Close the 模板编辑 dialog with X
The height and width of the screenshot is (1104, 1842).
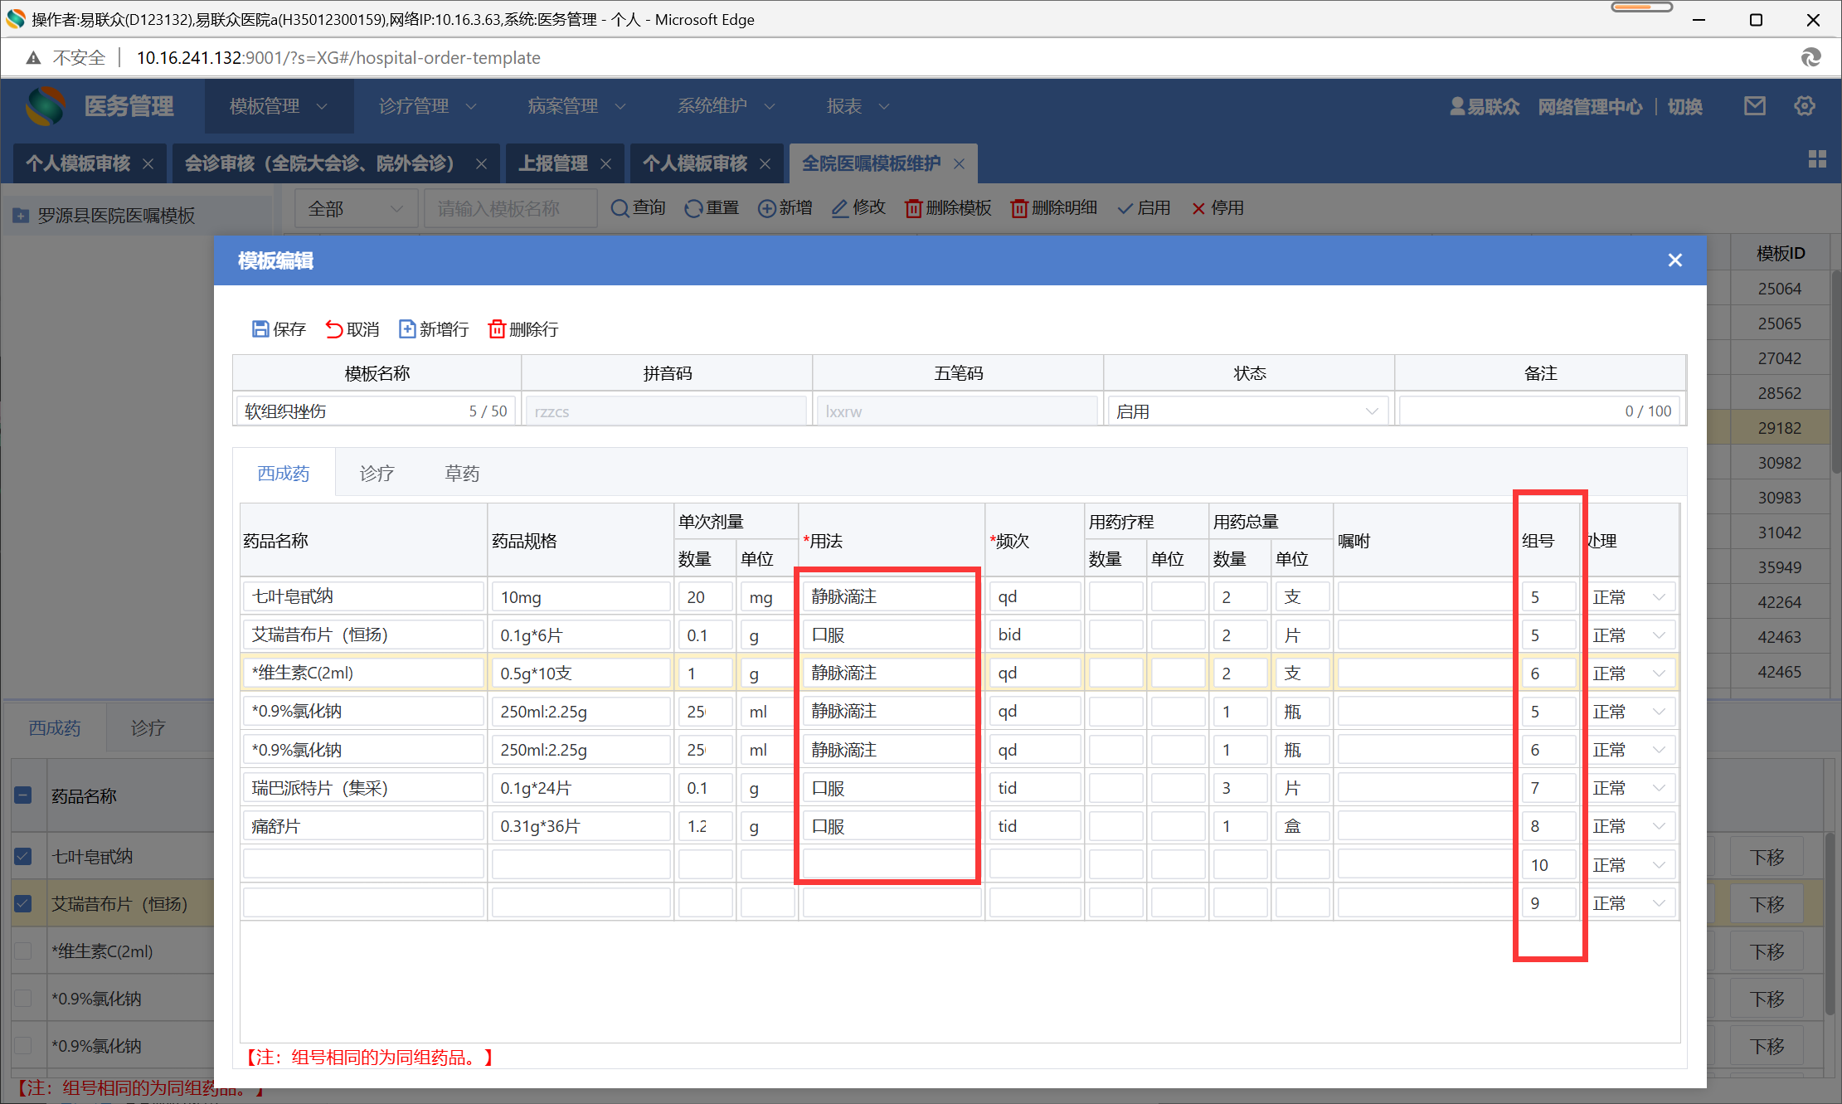[1674, 260]
